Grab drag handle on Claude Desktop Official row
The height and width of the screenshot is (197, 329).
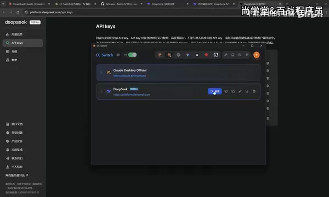point(101,72)
